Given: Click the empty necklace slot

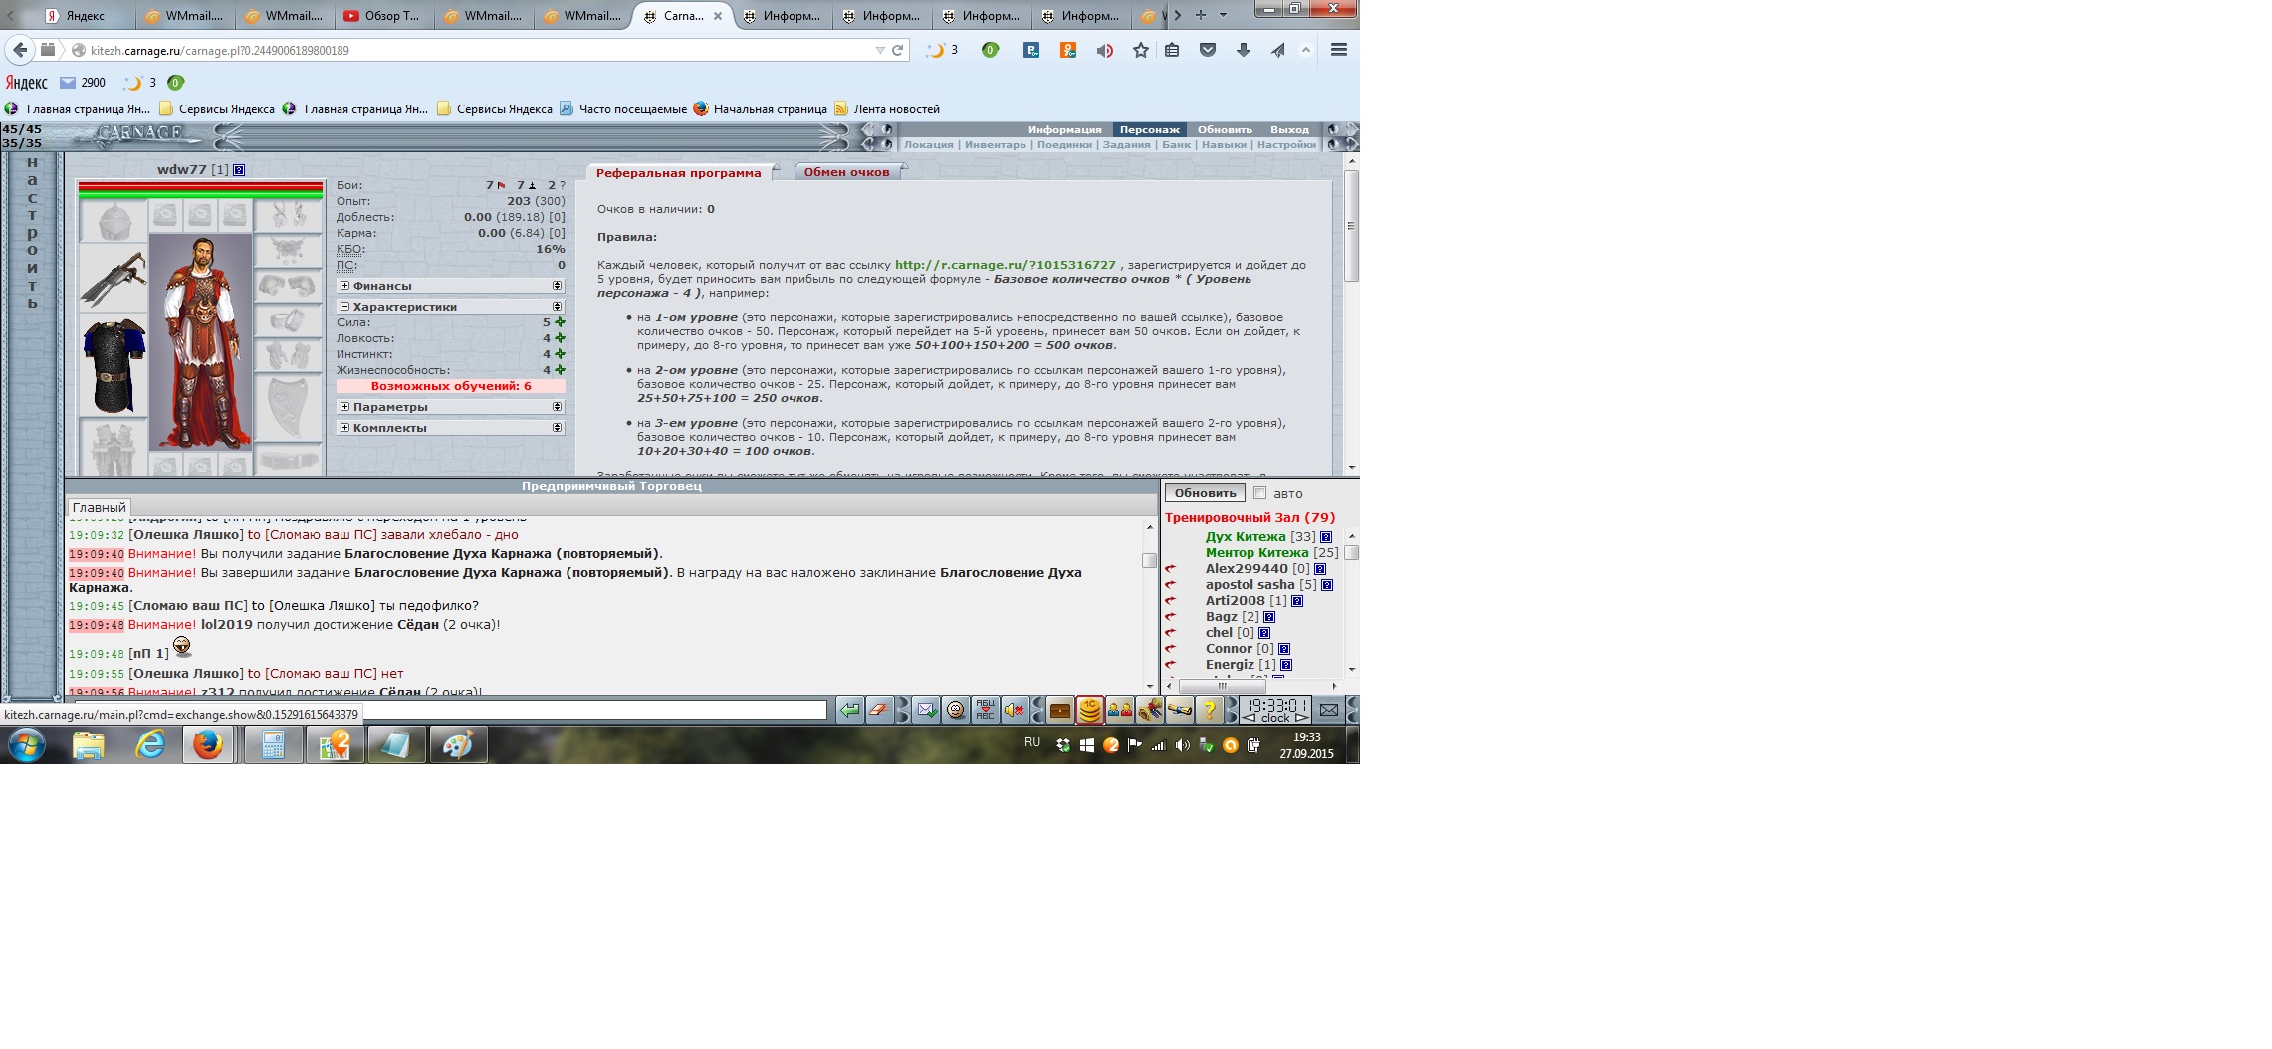Looking at the screenshot, I should point(289,249).
